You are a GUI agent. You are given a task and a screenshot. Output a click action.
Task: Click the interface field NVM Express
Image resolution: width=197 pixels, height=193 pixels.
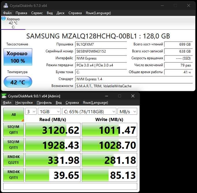click(101, 58)
